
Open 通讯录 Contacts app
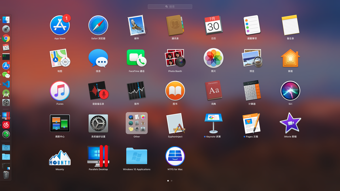(175, 25)
